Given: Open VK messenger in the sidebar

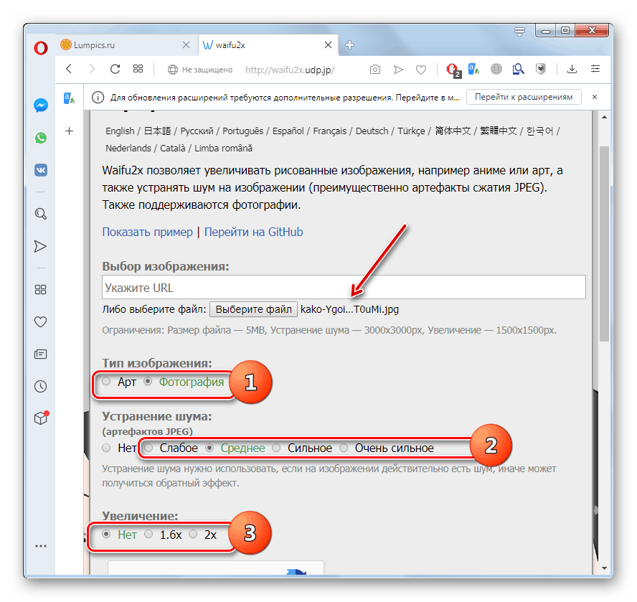Looking at the screenshot, I should pos(41,170).
